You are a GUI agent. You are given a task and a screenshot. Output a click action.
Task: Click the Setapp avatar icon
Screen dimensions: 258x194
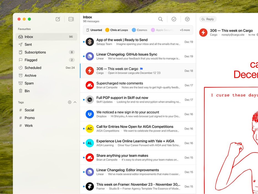tap(90, 42)
